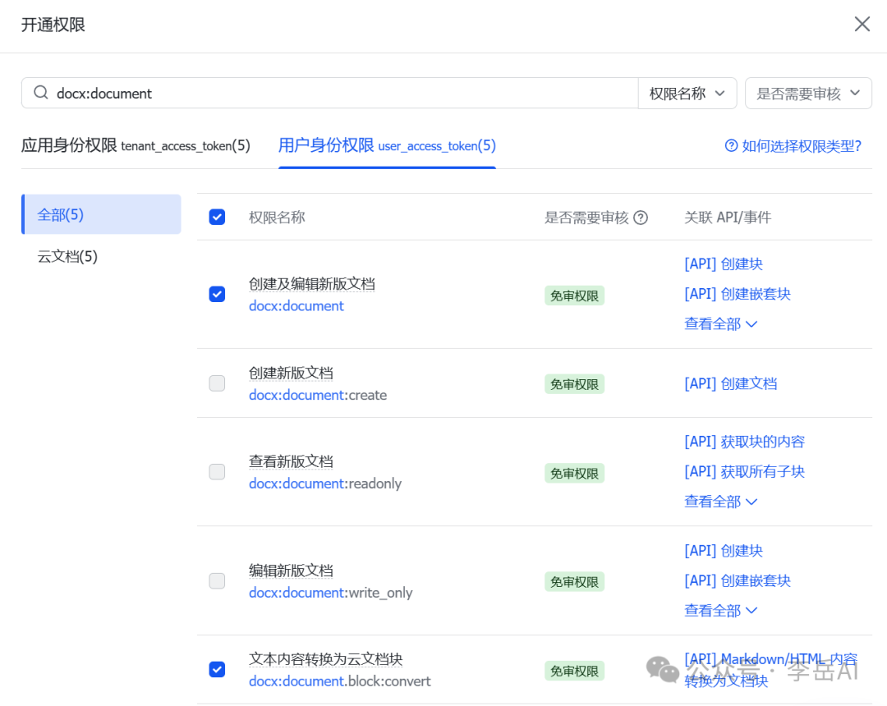Check the 创建新版文档 permission checkbox

point(217,383)
